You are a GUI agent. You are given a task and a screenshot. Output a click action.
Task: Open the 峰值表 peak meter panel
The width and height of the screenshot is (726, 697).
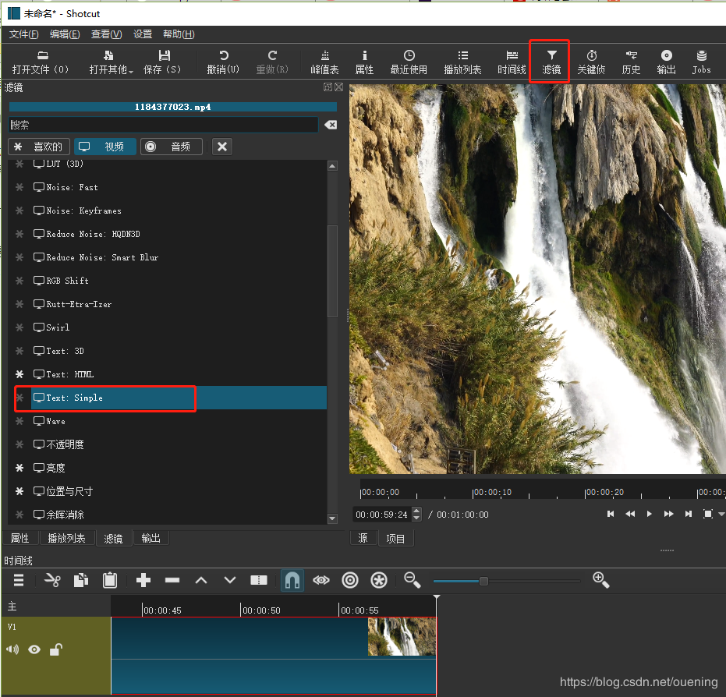(324, 62)
